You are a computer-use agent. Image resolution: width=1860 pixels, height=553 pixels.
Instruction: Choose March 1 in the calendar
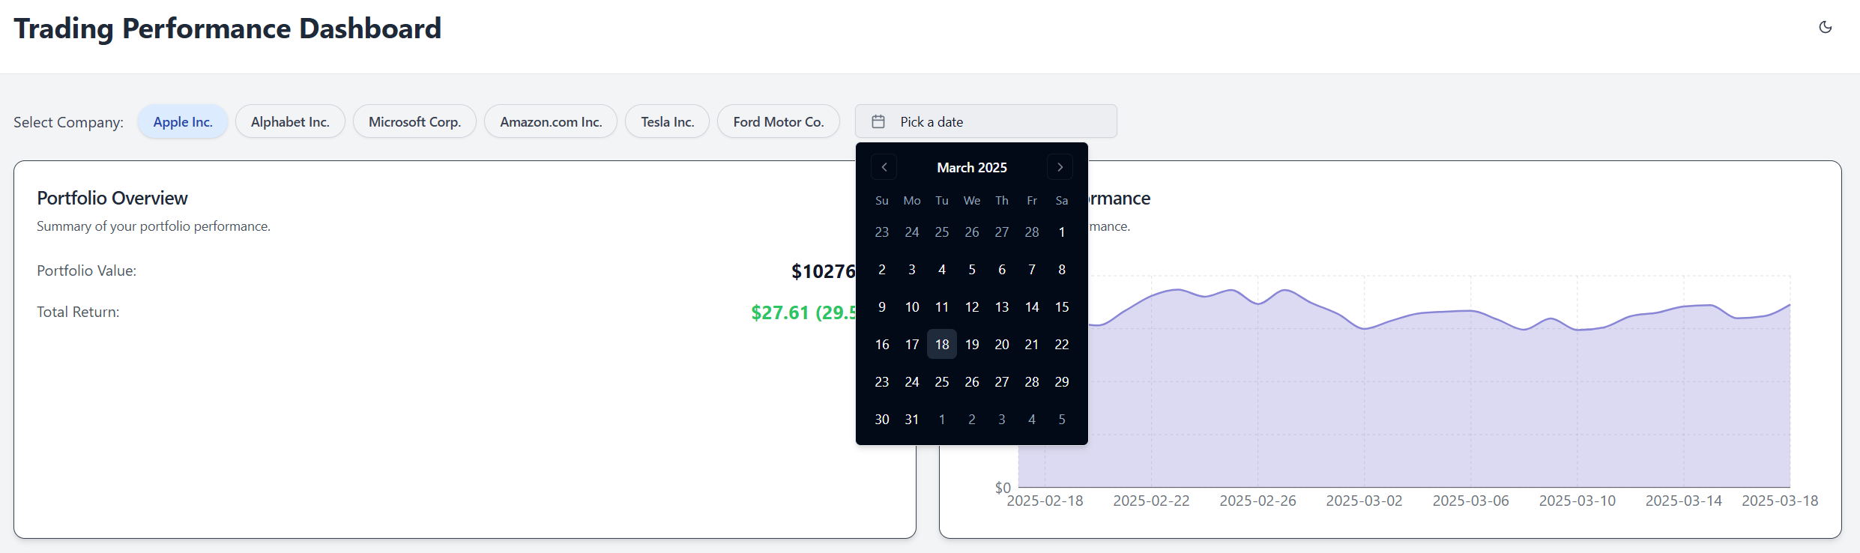point(1062,232)
